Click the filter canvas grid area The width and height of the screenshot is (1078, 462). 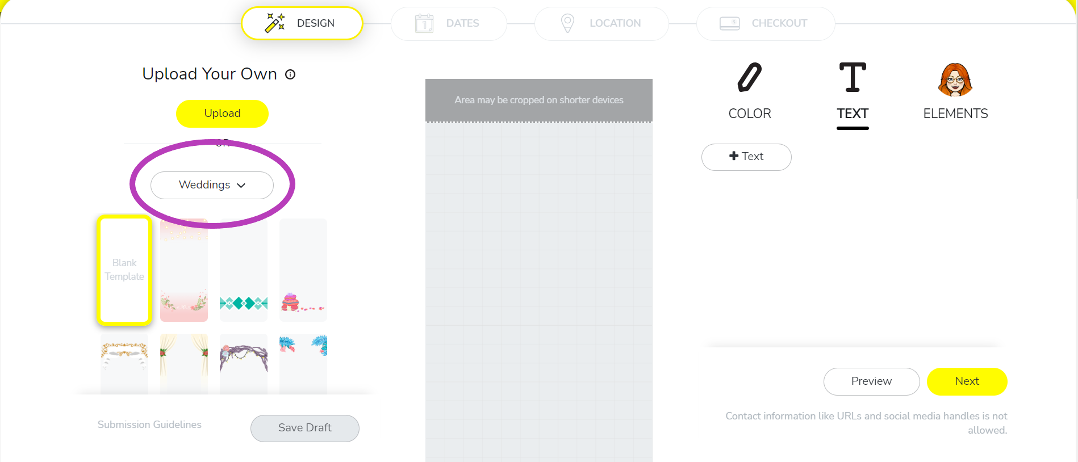(539, 292)
